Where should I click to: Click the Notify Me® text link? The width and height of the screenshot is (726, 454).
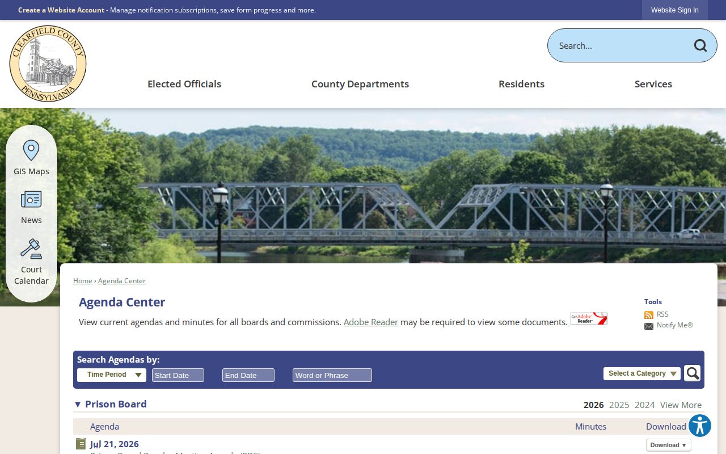point(675,325)
